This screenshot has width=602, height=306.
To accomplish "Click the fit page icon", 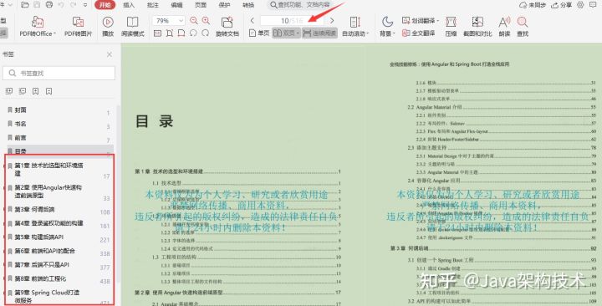I will tap(169, 33).
